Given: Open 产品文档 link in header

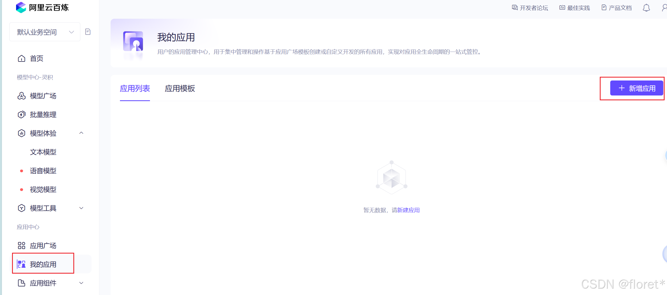Looking at the screenshot, I should coord(617,8).
